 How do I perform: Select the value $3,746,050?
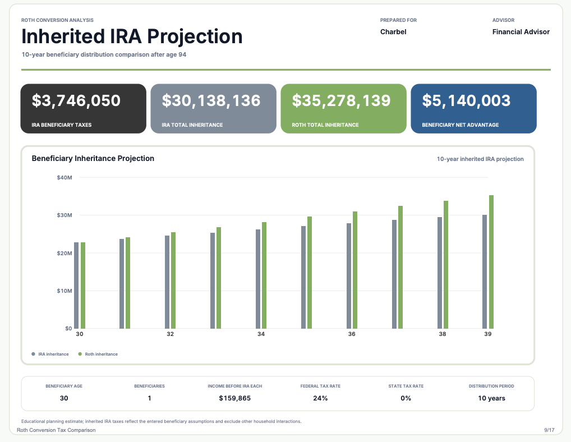(76, 100)
